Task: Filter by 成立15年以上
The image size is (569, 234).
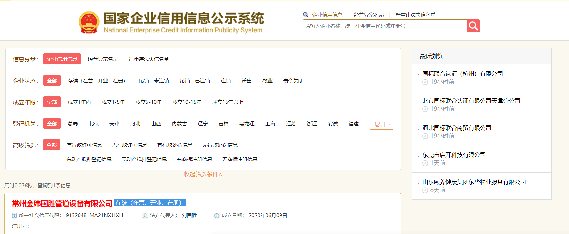Action: tap(228, 102)
